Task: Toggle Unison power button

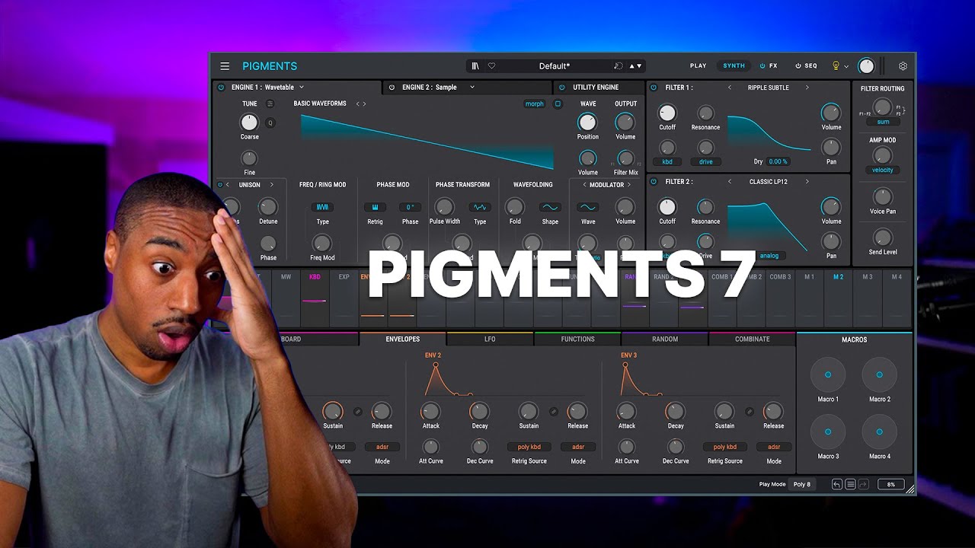Action: [x=220, y=185]
